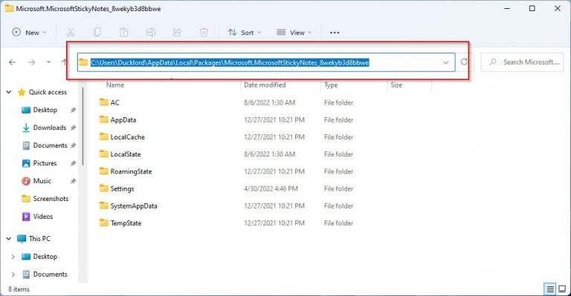This screenshot has height=296, width=571.
Task: Select the SystemAppData folder row
Action: tap(226, 205)
